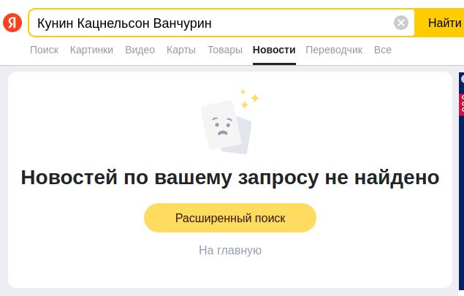Viewport: 464px width, 296px height.
Task: Click the 'Новостей по вашему запросу не найдено' heading
Action: click(x=230, y=177)
